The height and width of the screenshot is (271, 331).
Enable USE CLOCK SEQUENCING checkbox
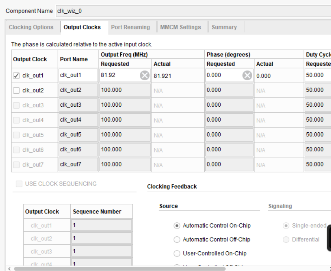coord(19,184)
